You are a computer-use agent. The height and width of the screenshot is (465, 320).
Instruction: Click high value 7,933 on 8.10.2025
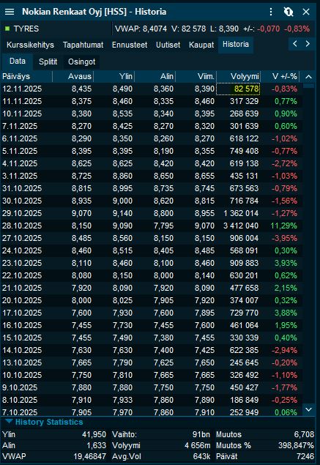(122, 401)
